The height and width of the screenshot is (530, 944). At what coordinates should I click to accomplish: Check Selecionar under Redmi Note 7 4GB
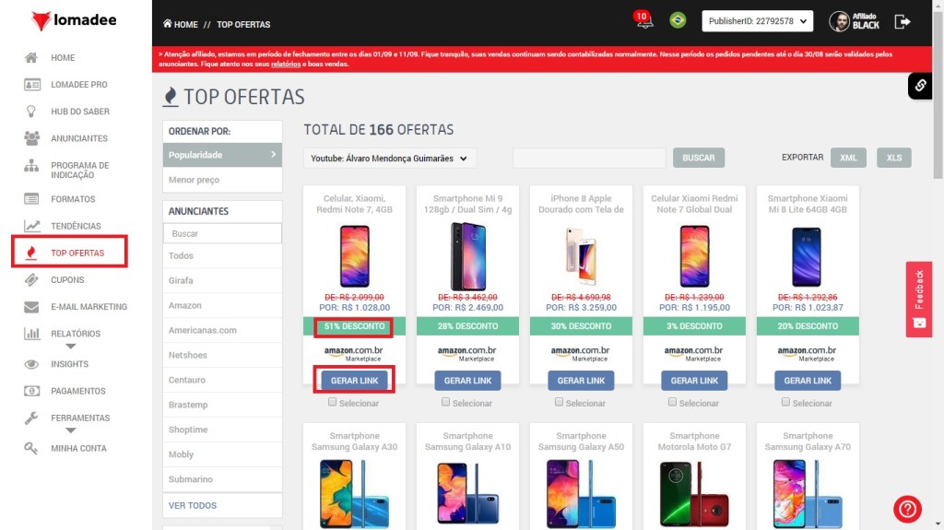coord(332,402)
